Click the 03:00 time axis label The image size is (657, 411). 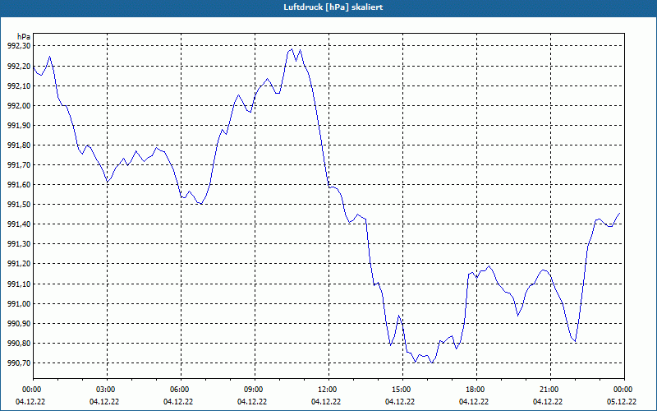[107, 390]
